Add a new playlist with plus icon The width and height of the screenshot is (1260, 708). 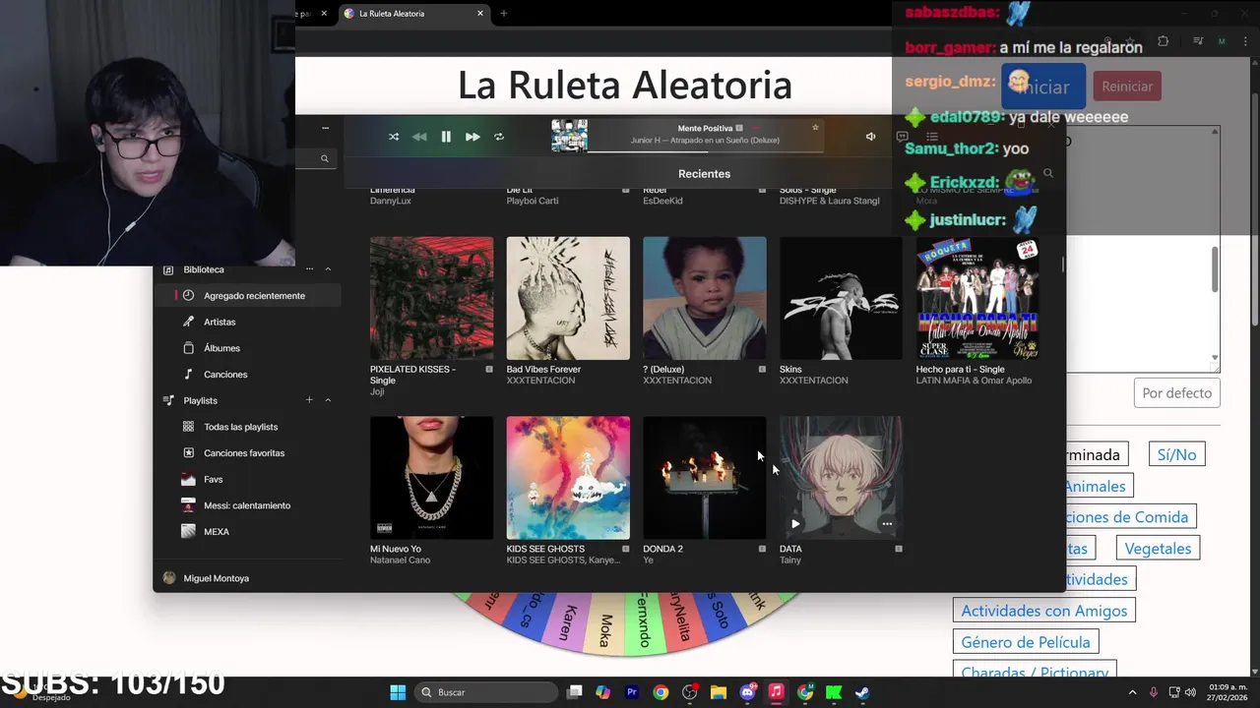pos(309,400)
